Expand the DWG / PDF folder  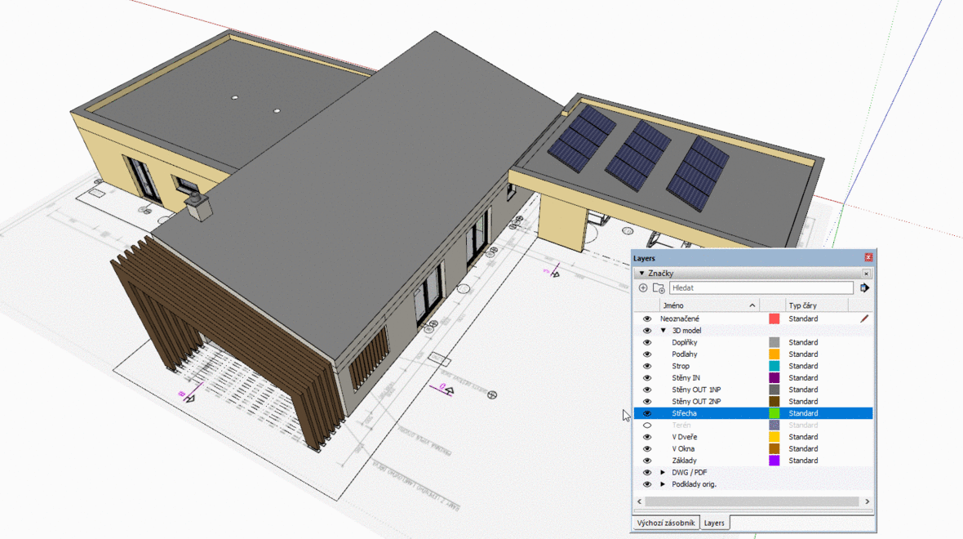pyautogui.click(x=663, y=473)
